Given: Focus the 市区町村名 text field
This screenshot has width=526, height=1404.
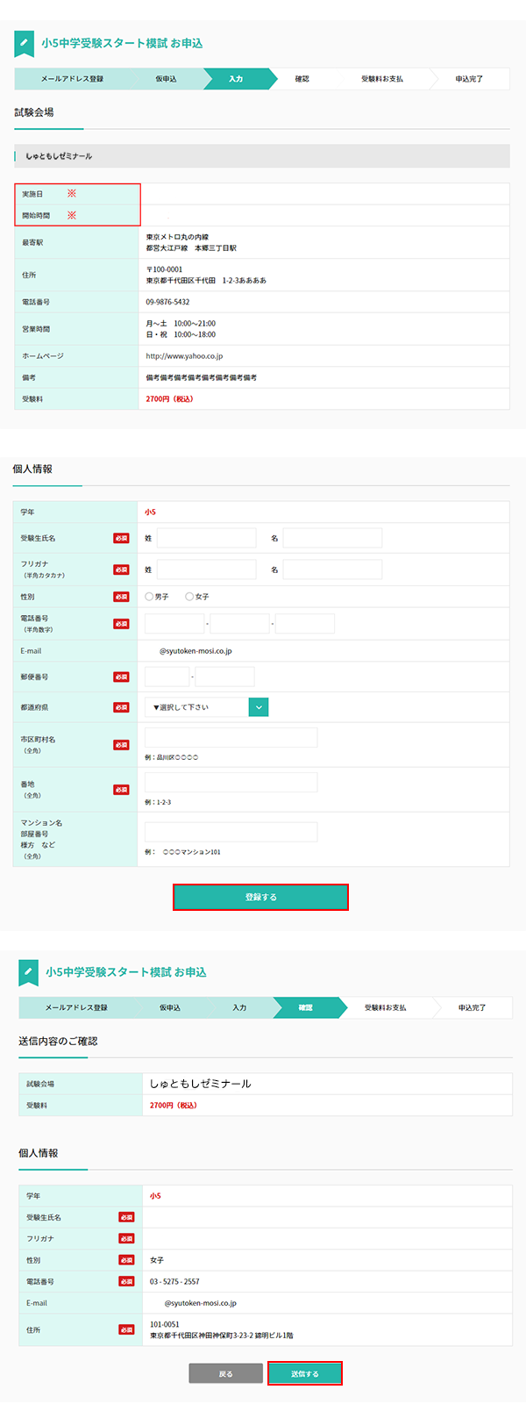Looking at the screenshot, I should coord(231,737).
